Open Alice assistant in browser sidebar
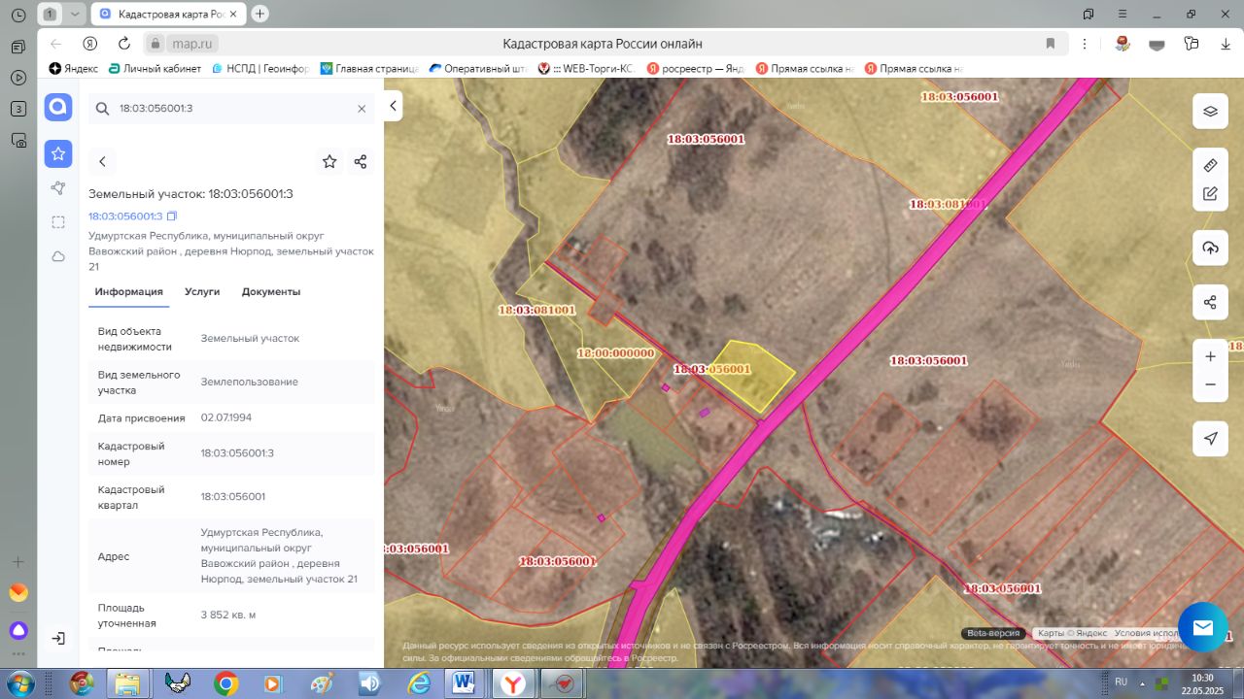1244x699 pixels. (17, 630)
